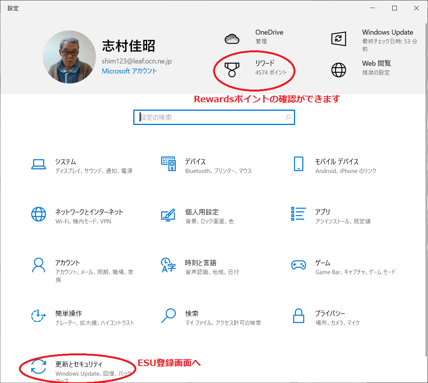Click the OneDrive cloud icon
Screen dimensions: 428x383
pyautogui.click(x=232, y=39)
